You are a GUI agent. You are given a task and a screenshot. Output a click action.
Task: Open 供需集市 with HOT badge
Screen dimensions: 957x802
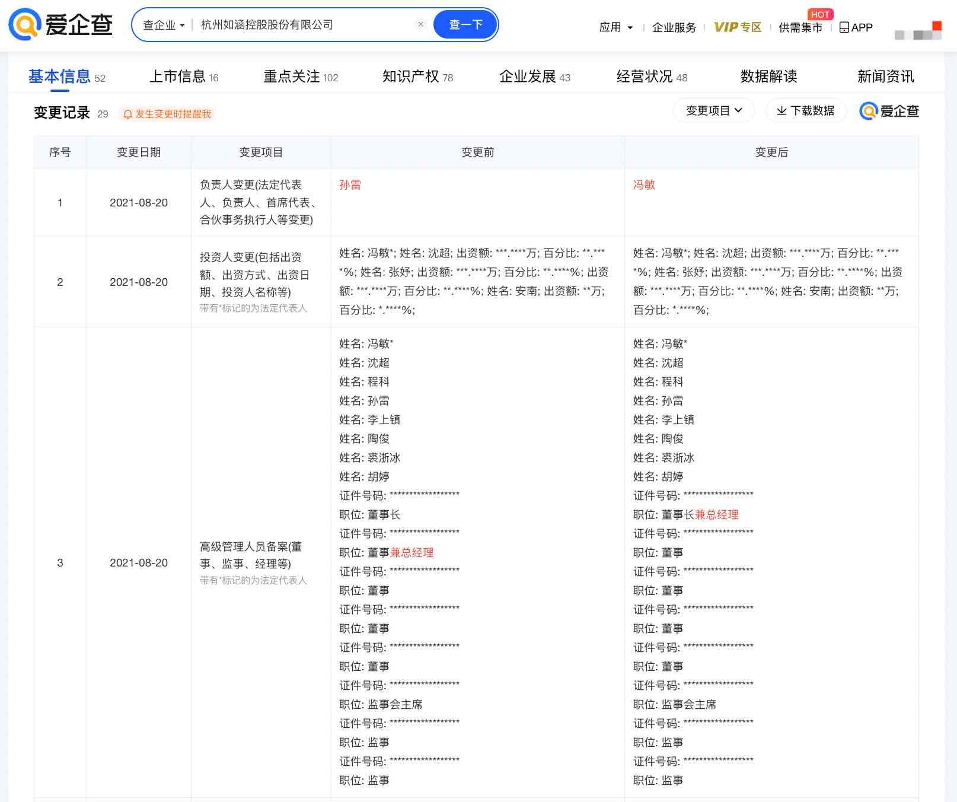click(x=800, y=27)
